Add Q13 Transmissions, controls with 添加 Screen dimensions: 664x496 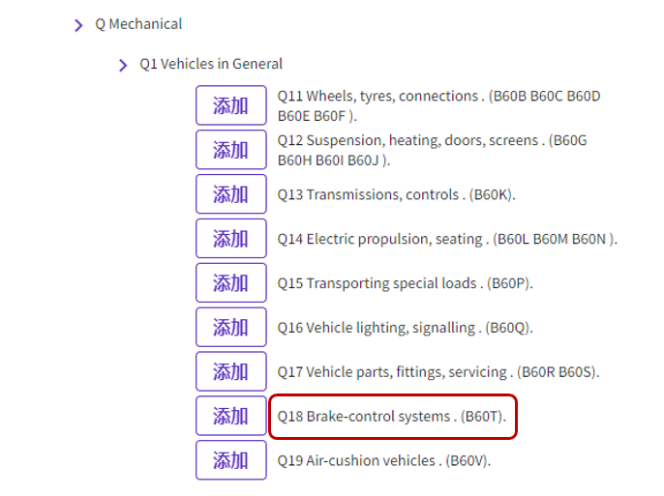click(x=230, y=194)
